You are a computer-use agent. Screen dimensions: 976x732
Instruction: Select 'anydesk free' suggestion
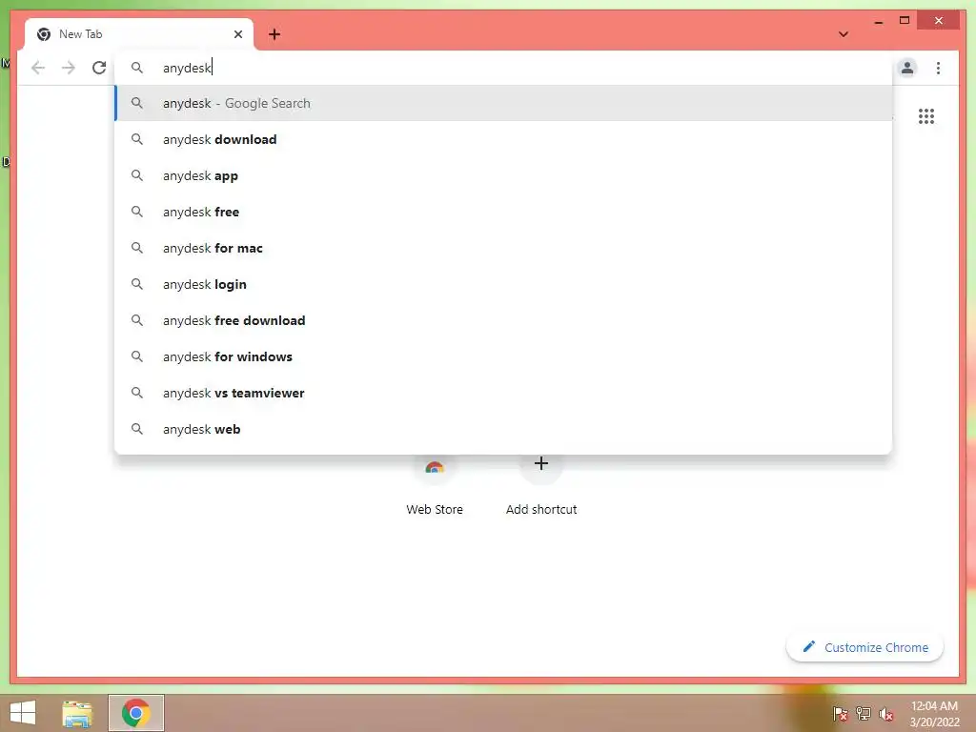click(503, 212)
